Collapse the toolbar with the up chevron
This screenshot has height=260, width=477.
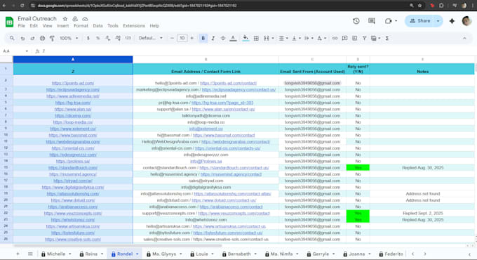coord(464,38)
